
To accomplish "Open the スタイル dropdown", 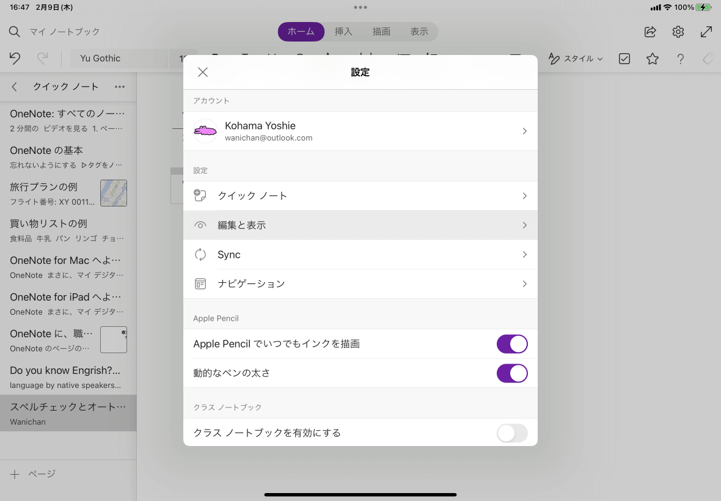I will pyautogui.click(x=575, y=59).
